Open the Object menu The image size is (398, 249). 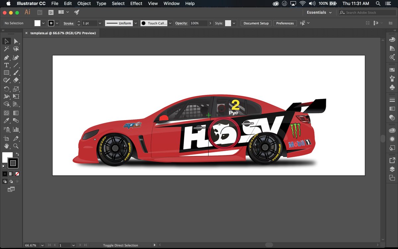click(84, 3)
